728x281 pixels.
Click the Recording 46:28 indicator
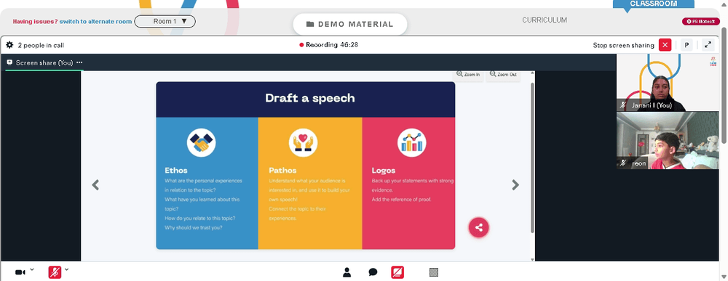(329, 45)
